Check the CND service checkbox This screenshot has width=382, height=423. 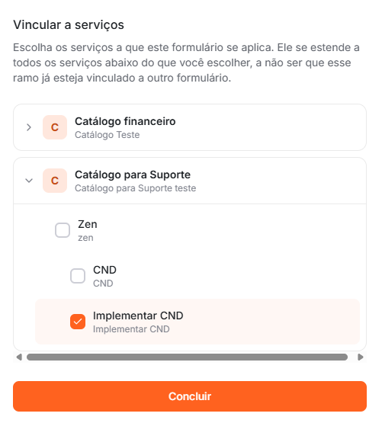coord(78,276)
